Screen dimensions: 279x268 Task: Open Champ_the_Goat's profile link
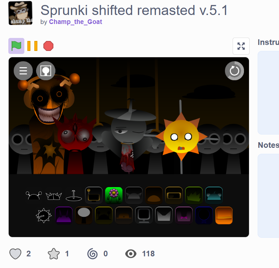75,22
